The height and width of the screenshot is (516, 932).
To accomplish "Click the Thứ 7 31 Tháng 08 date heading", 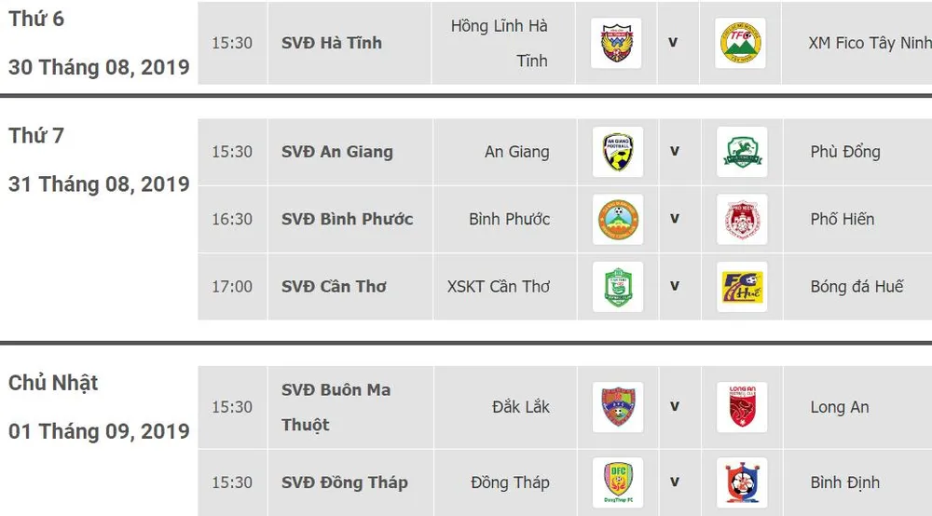I will [x=98, y=160].
